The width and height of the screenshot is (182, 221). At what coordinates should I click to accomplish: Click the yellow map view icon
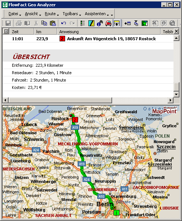point(91,23)
